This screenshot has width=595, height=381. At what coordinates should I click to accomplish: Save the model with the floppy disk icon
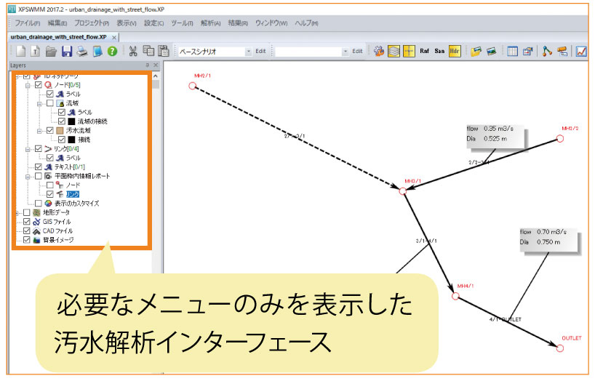point(67,51)
